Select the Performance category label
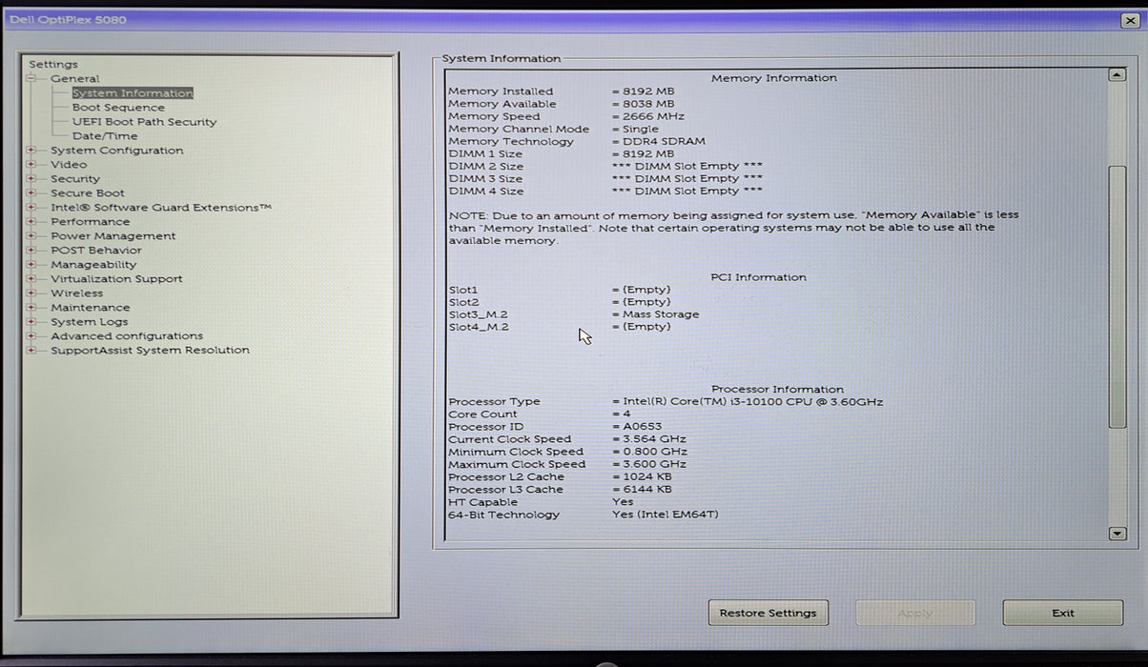The height and width of the screenshot is (667, 1148). click(90, 222)
